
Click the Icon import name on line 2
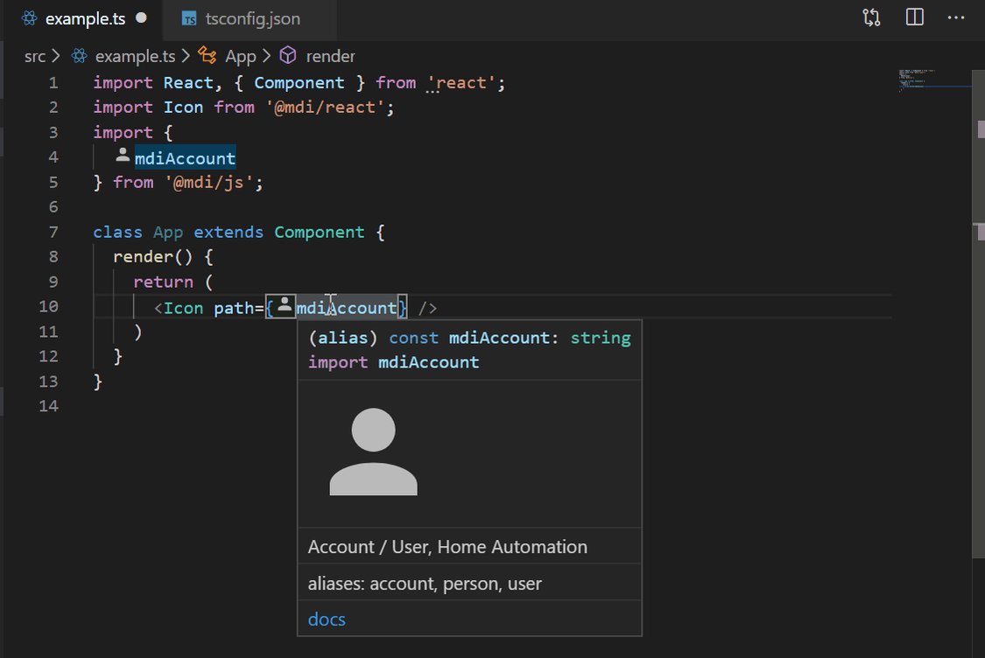click(184, 108)
